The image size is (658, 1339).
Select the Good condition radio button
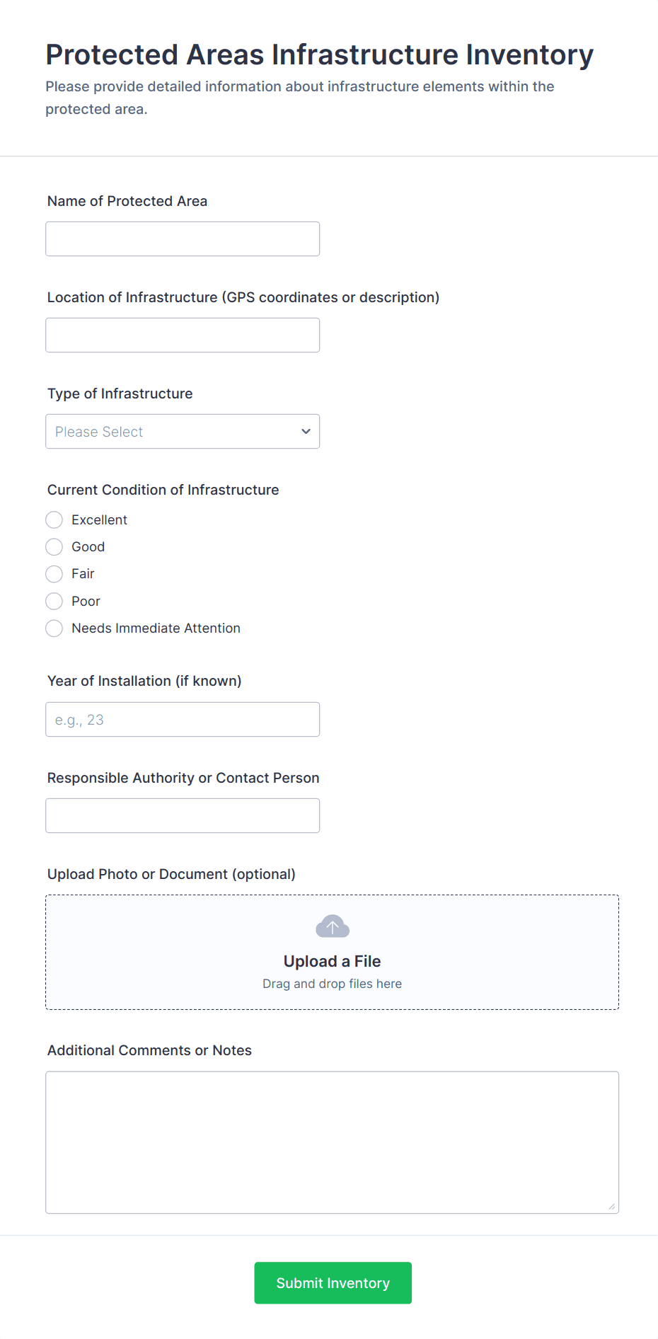[x=54, y=547]
